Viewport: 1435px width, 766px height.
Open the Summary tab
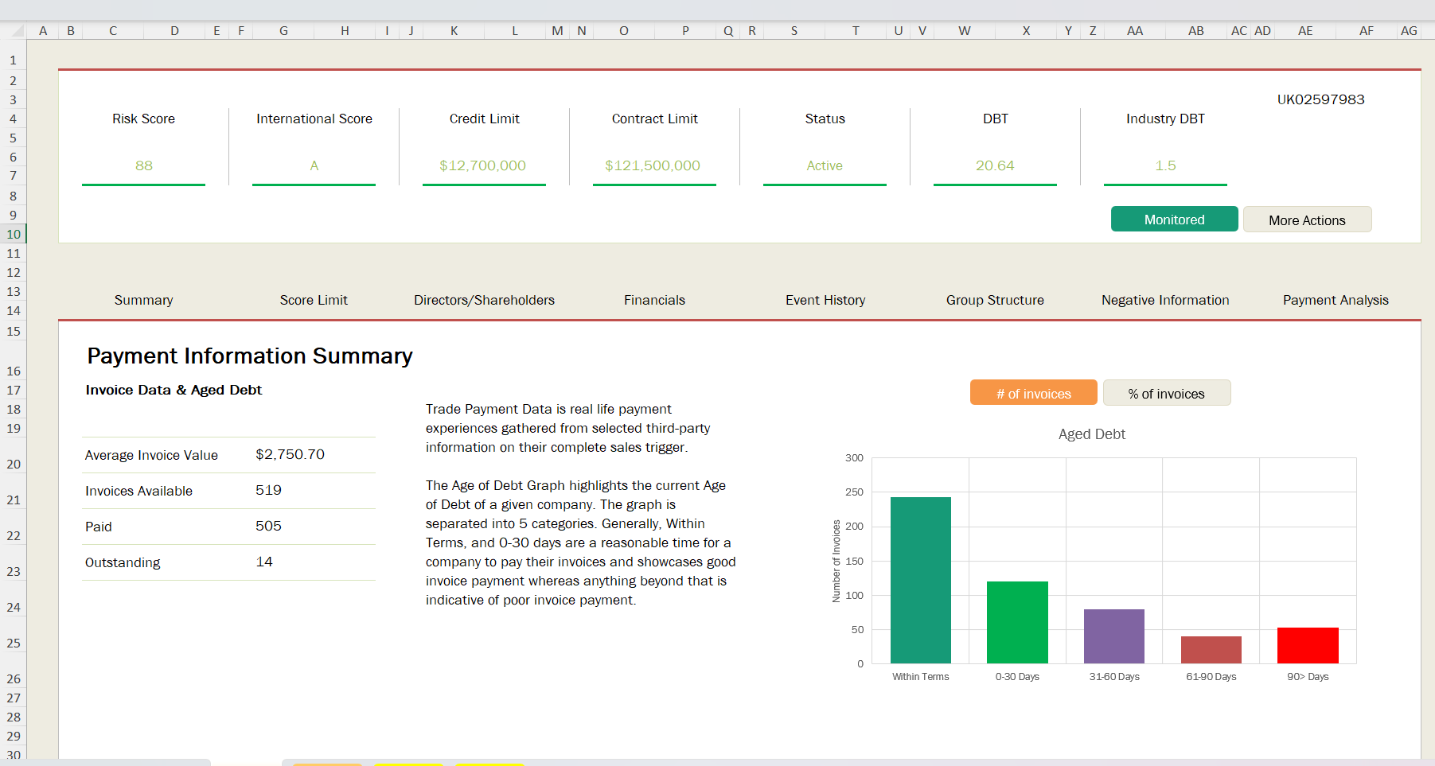tap(143, 300)
